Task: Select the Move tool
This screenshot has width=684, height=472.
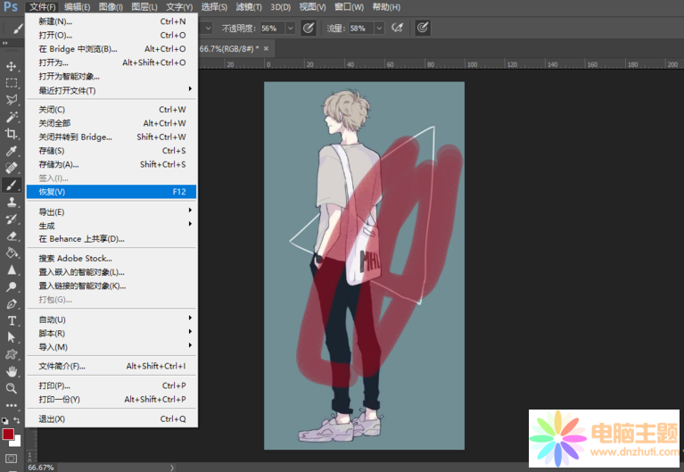Action: [x=12, y=66]
